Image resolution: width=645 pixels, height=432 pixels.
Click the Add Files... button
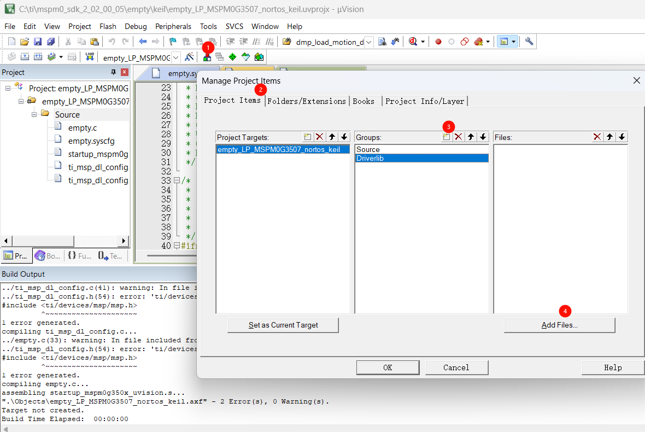coord(559,325)
